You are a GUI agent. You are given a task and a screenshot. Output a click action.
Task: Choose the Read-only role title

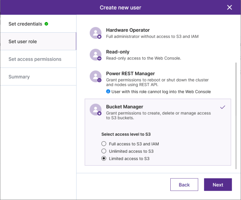(x=118, y=52)
